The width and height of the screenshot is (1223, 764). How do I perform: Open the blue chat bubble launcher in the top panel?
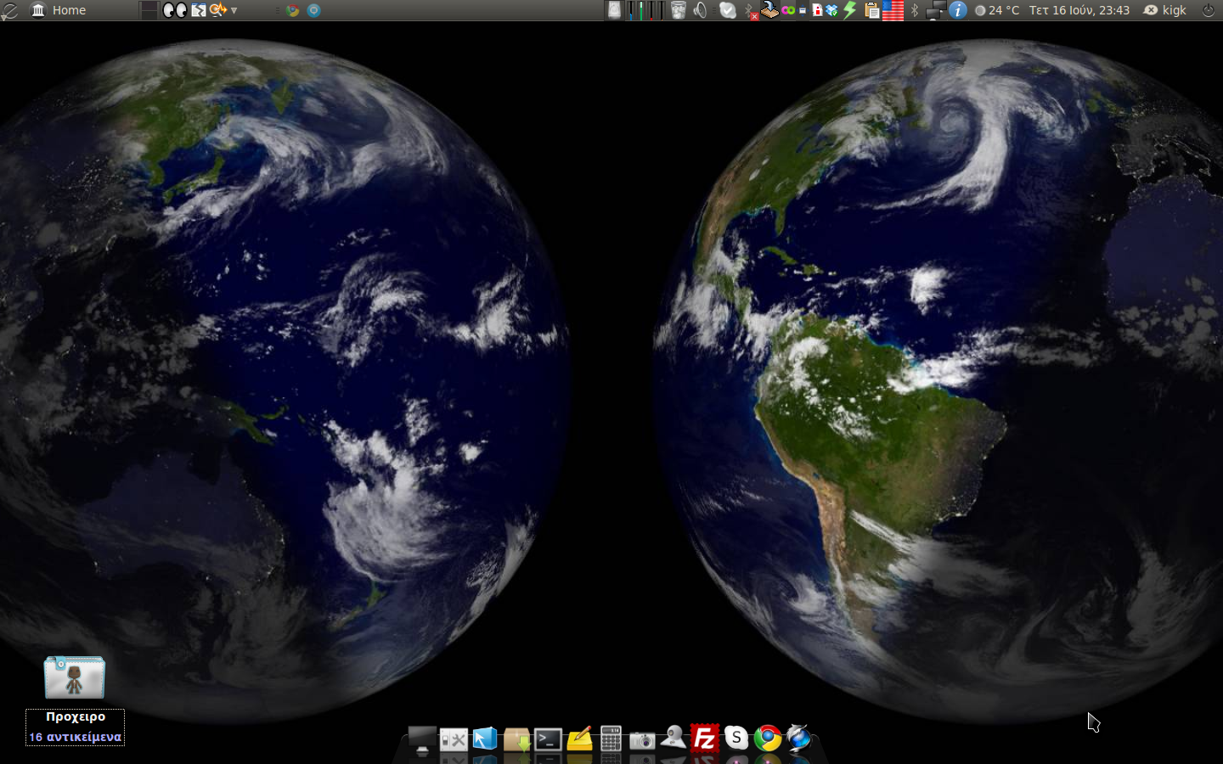tap(314, 10)
